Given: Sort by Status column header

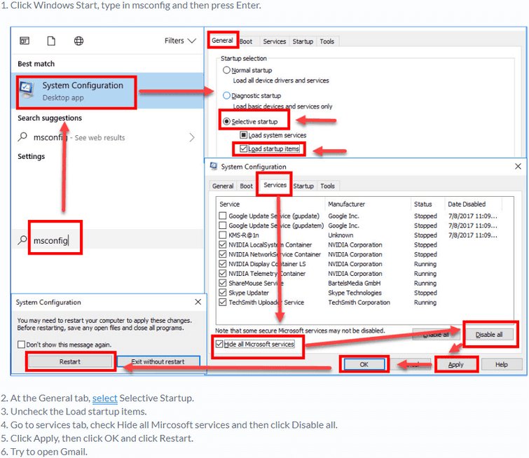Looking at the screenshot, I should (427, 204).
